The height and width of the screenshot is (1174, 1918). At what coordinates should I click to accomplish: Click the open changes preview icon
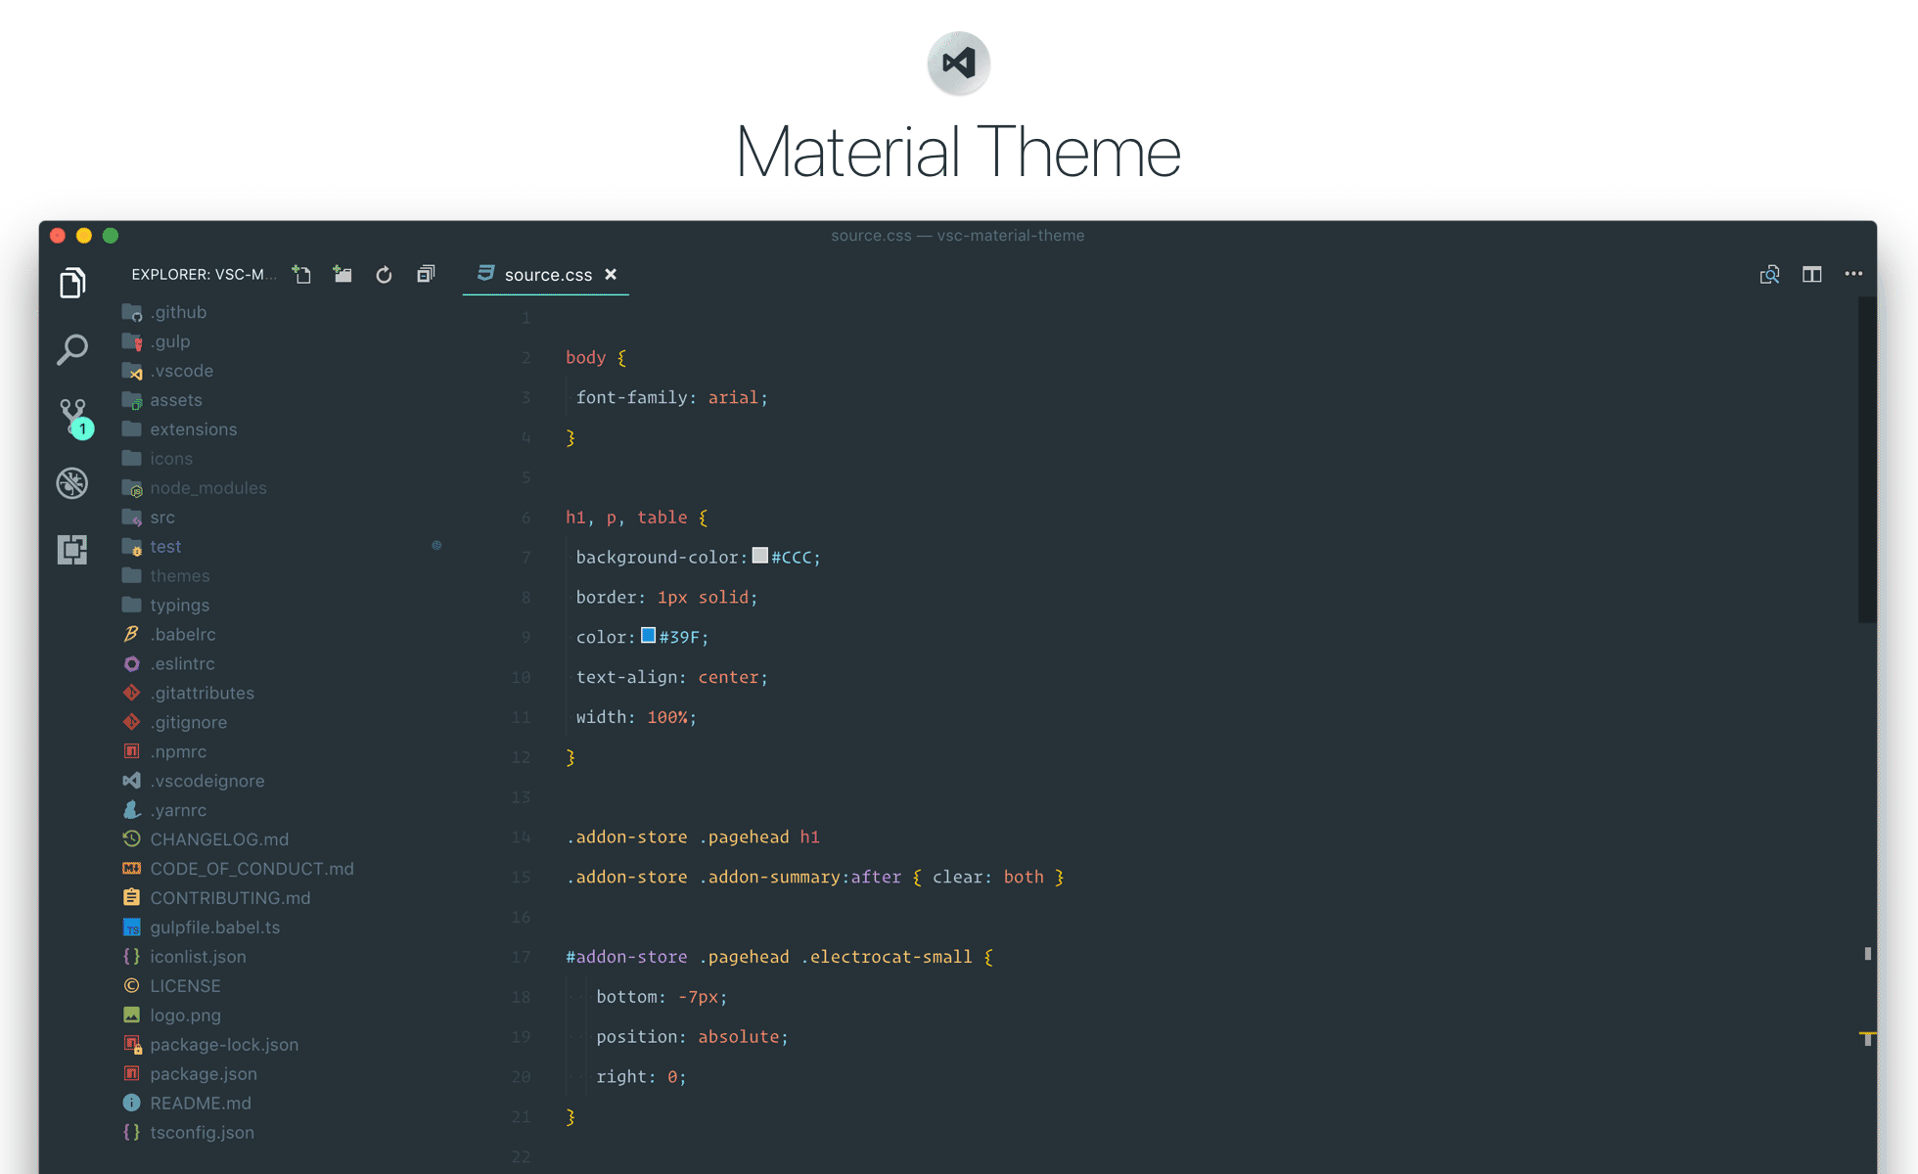tap(1769, 275)
